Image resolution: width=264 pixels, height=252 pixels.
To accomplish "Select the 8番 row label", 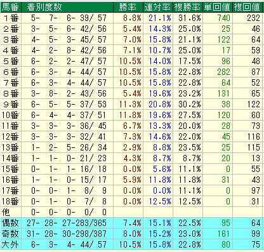I will [11, 94].
